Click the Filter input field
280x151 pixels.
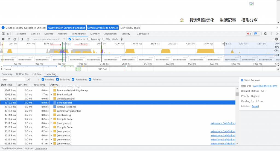pos(13,80)
